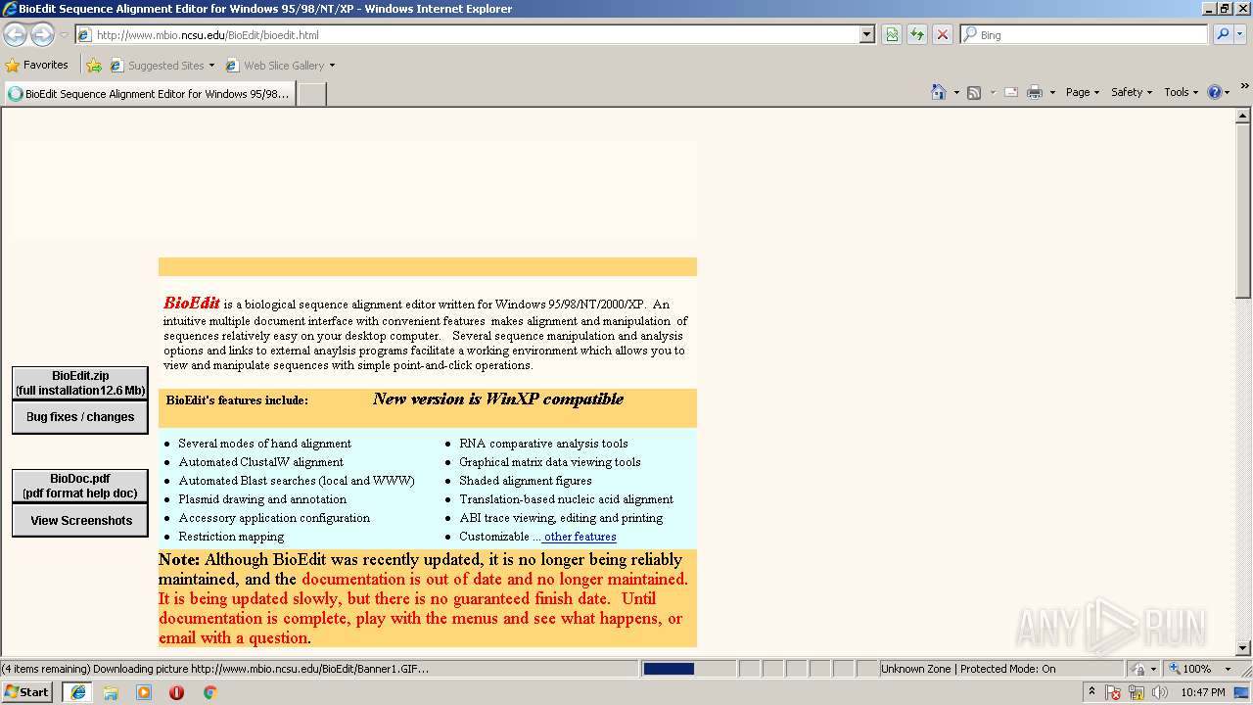Open the Tools menu
Viewport: 1253px width, 705px height.
1181,92
